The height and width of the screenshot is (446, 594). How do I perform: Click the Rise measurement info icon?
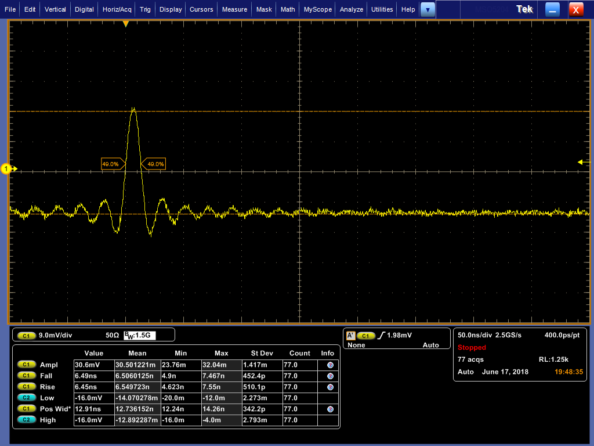click(x=330, y=387)
